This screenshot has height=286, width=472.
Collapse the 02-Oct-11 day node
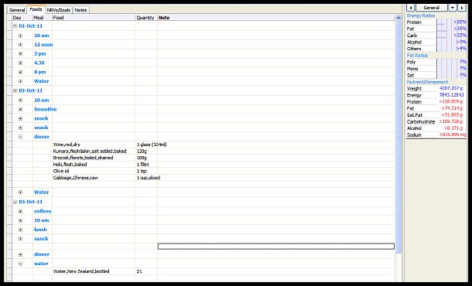15,90
